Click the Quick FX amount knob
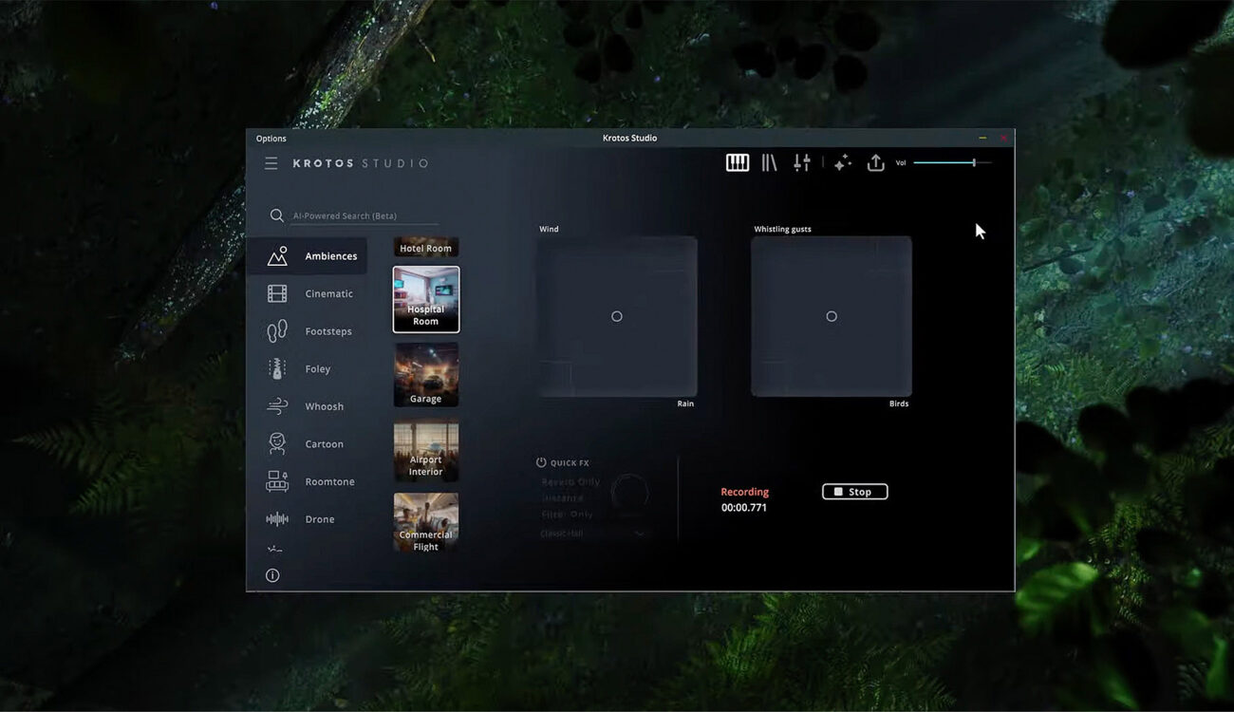The height and width of the screenshot is (712, 1234). 629,494
